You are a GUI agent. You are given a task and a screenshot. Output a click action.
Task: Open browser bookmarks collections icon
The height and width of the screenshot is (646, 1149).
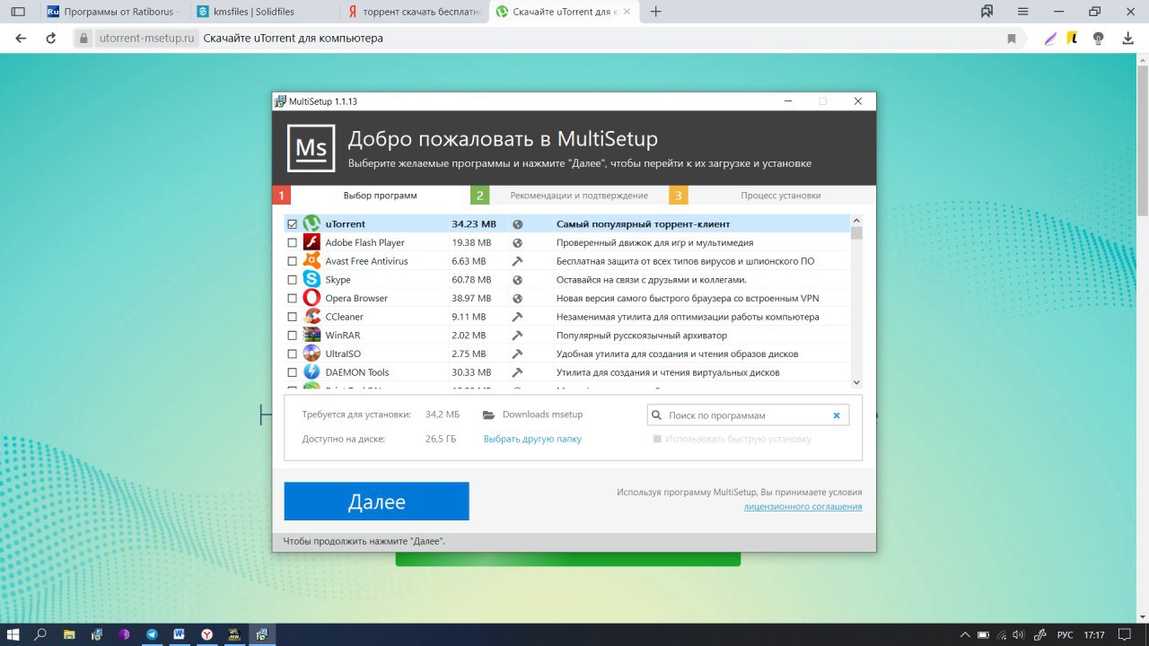coord(987,12)
